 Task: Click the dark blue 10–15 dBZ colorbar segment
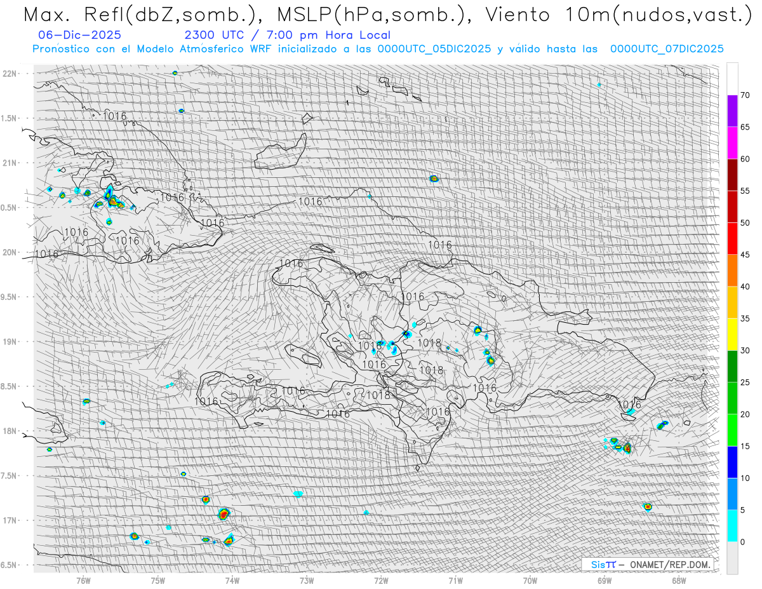[732, 462]
